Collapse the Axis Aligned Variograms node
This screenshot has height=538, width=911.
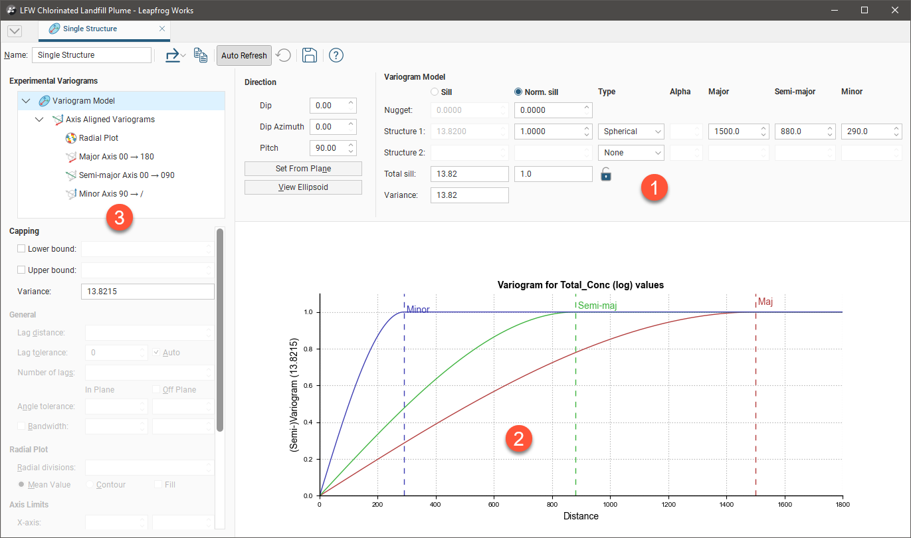coord(39,120)
